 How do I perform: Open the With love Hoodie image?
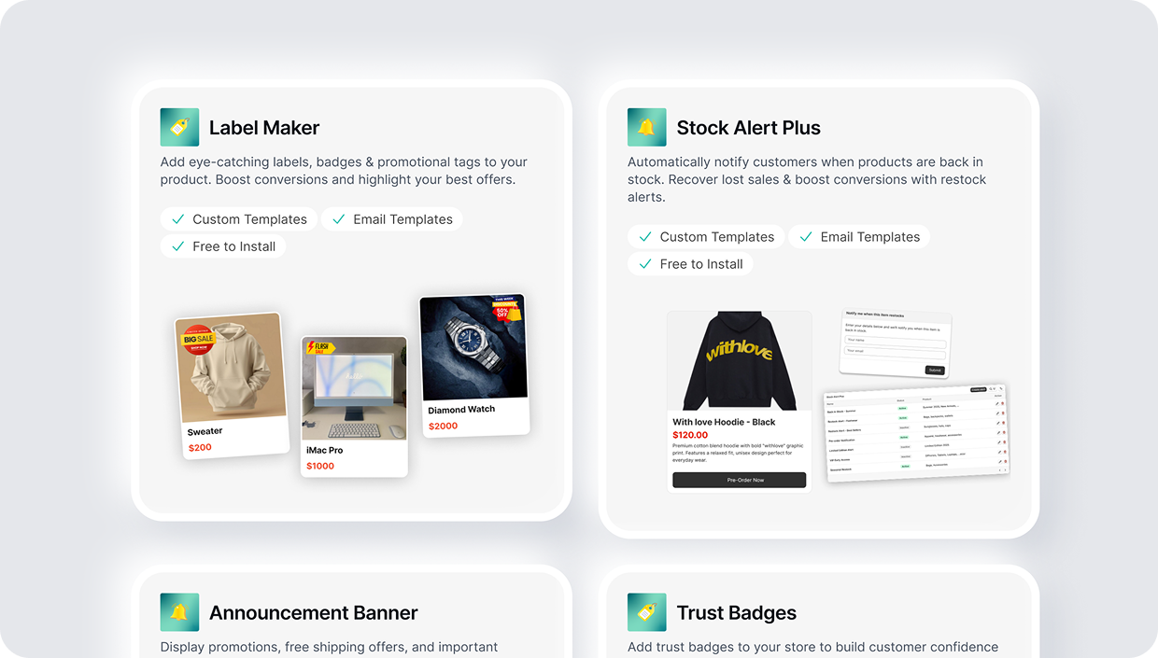[739, 361]
